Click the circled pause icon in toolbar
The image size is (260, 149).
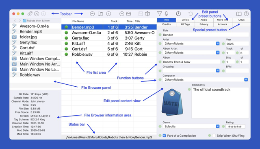pyautogui.click(x=43, y=13)
